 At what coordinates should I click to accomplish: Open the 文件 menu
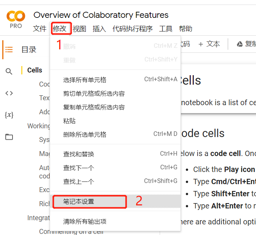click(x=39, y=29)
